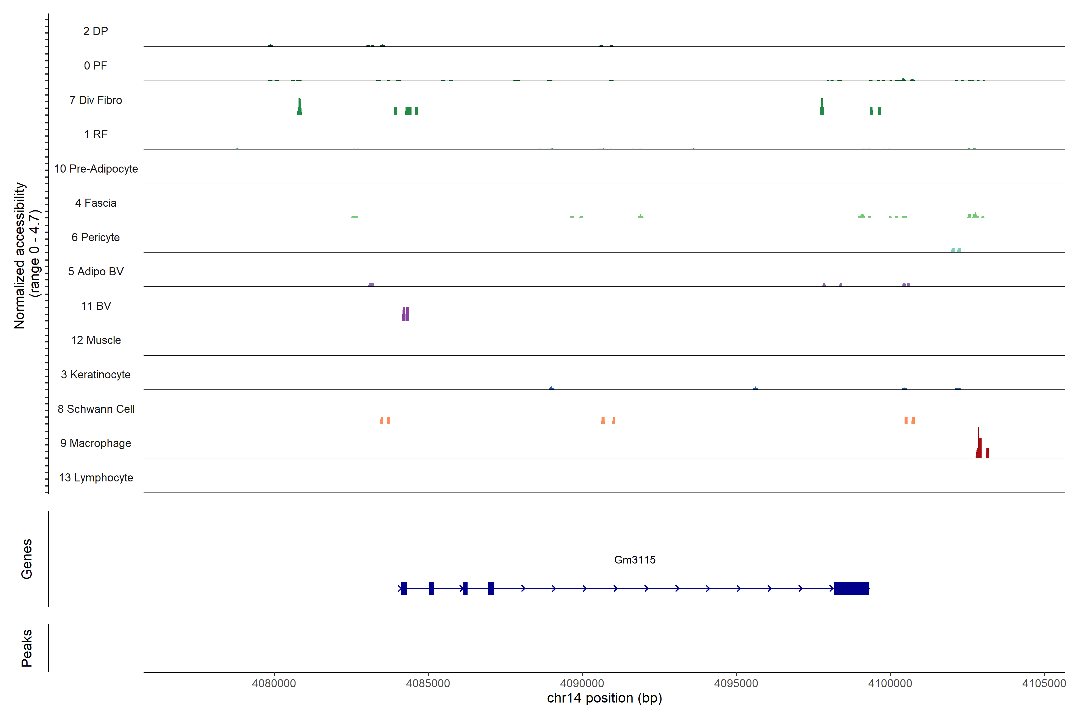Image resolution: width=1079 pixels, height=719 pixels.
Task: Click the 4100000 axis tick label
Action: click(890, 683)
